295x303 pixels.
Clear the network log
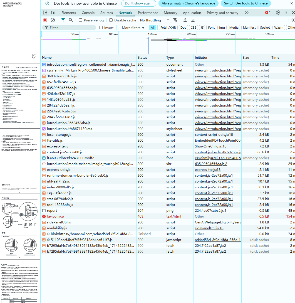tap(53, 20)
